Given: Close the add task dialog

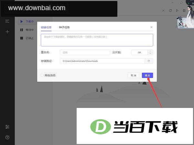Looking at the screenshot, I should [x=151, y=27].
